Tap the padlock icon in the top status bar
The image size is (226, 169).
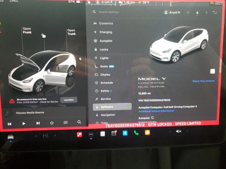tap(89, 2)
